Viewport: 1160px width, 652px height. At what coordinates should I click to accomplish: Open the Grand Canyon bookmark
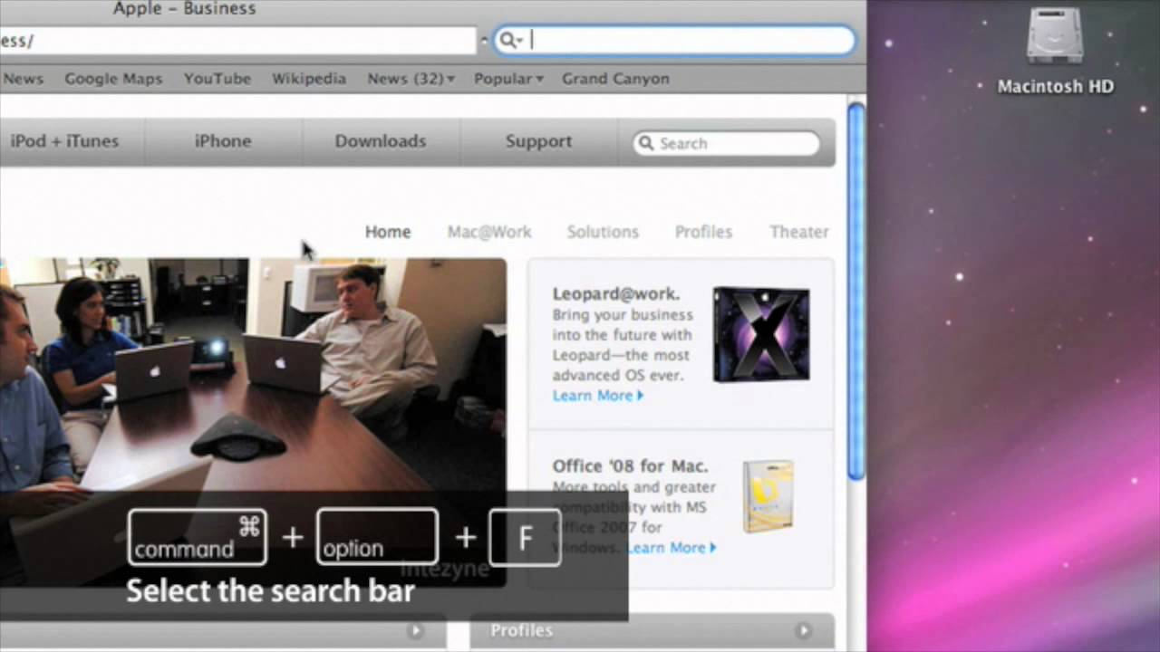[615, 79]
